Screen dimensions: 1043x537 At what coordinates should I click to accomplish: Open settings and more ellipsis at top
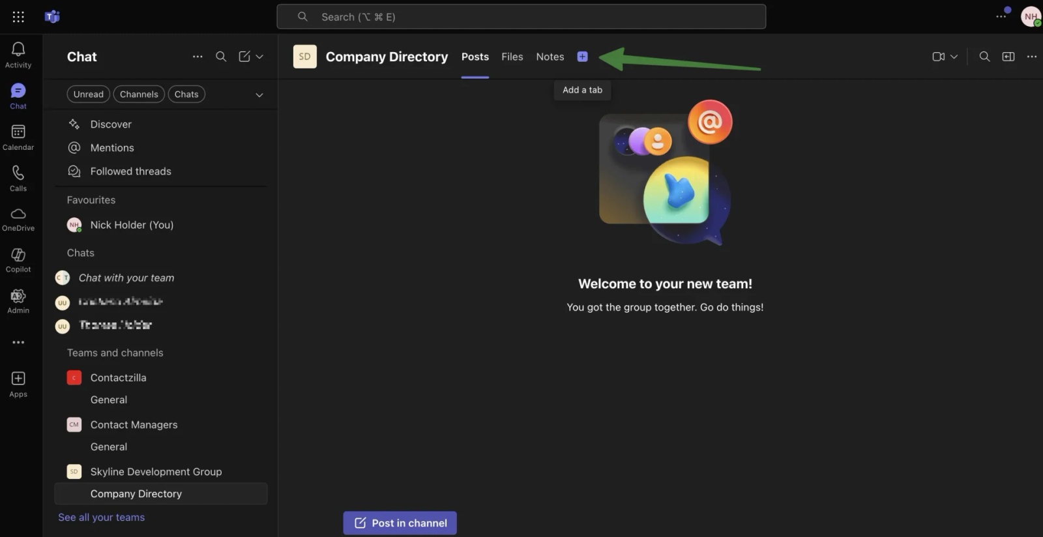pos(1001,16)
